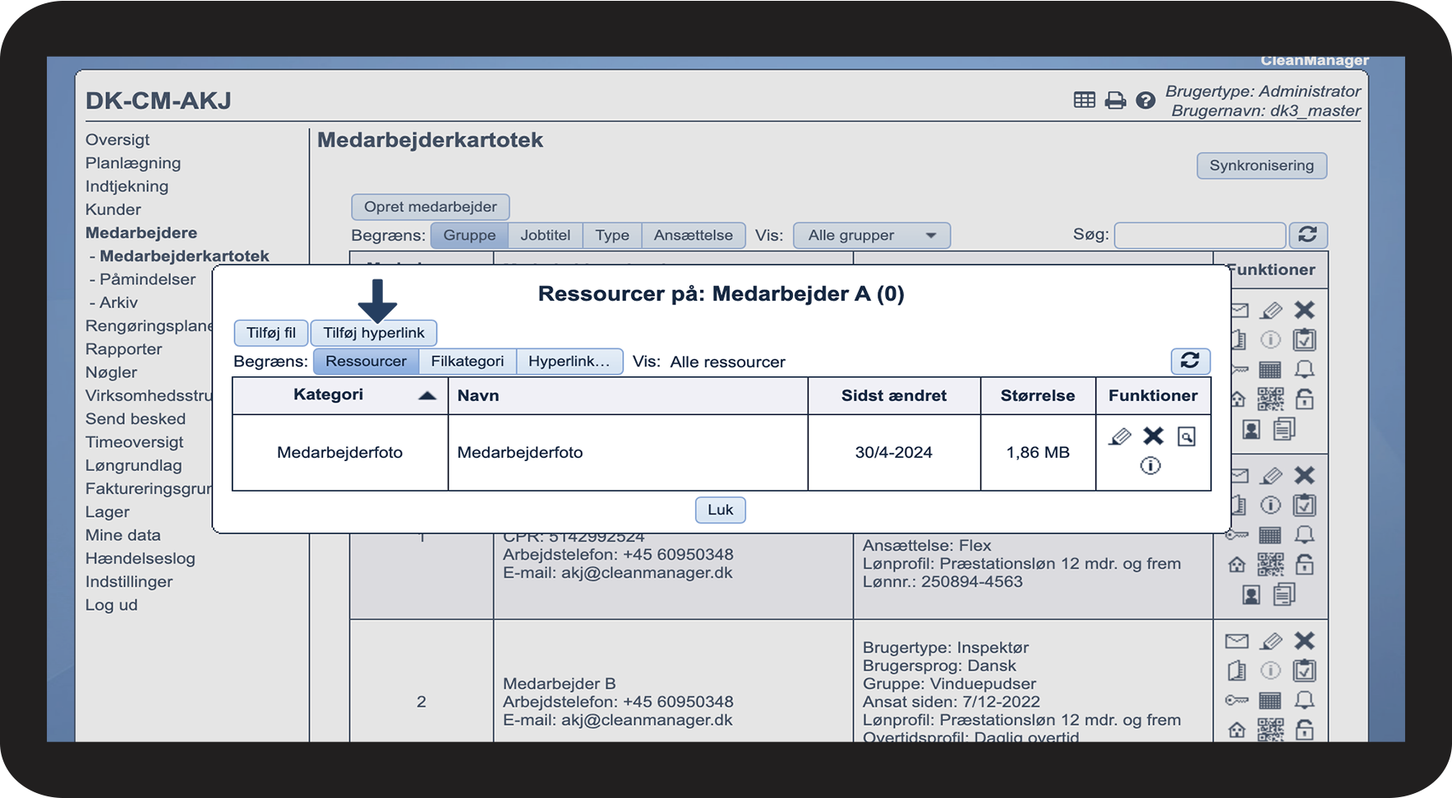Delete the Medarbejderfoto resource with the X icon
The width and height of the screenshot is (1452, 798).
point(1153,436)
